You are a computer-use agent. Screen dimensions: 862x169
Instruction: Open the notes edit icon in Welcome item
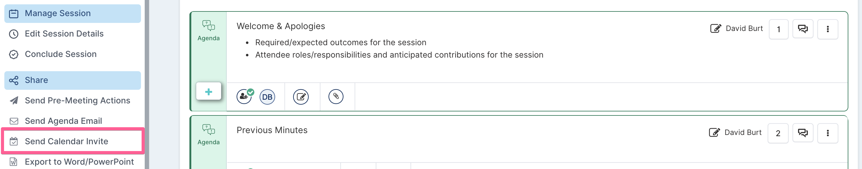tap(301, 97)
